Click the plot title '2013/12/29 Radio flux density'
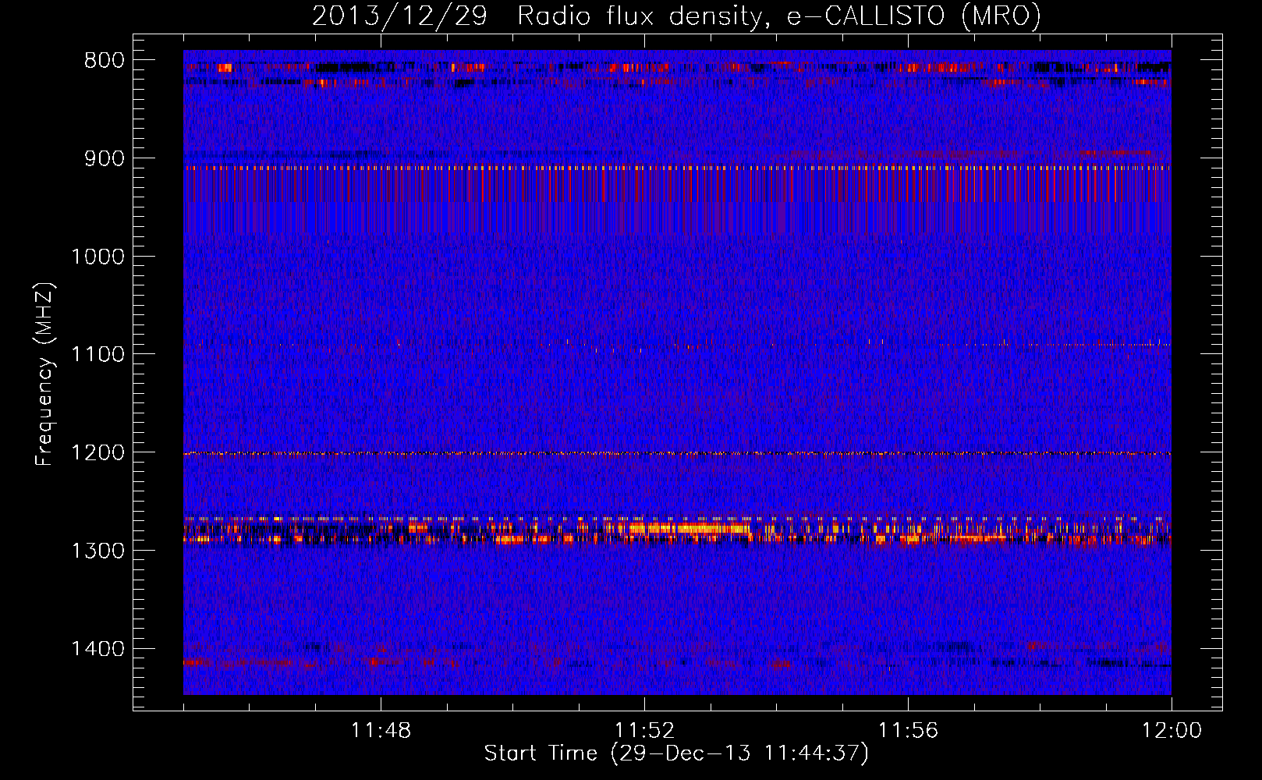 pos(676,16)
